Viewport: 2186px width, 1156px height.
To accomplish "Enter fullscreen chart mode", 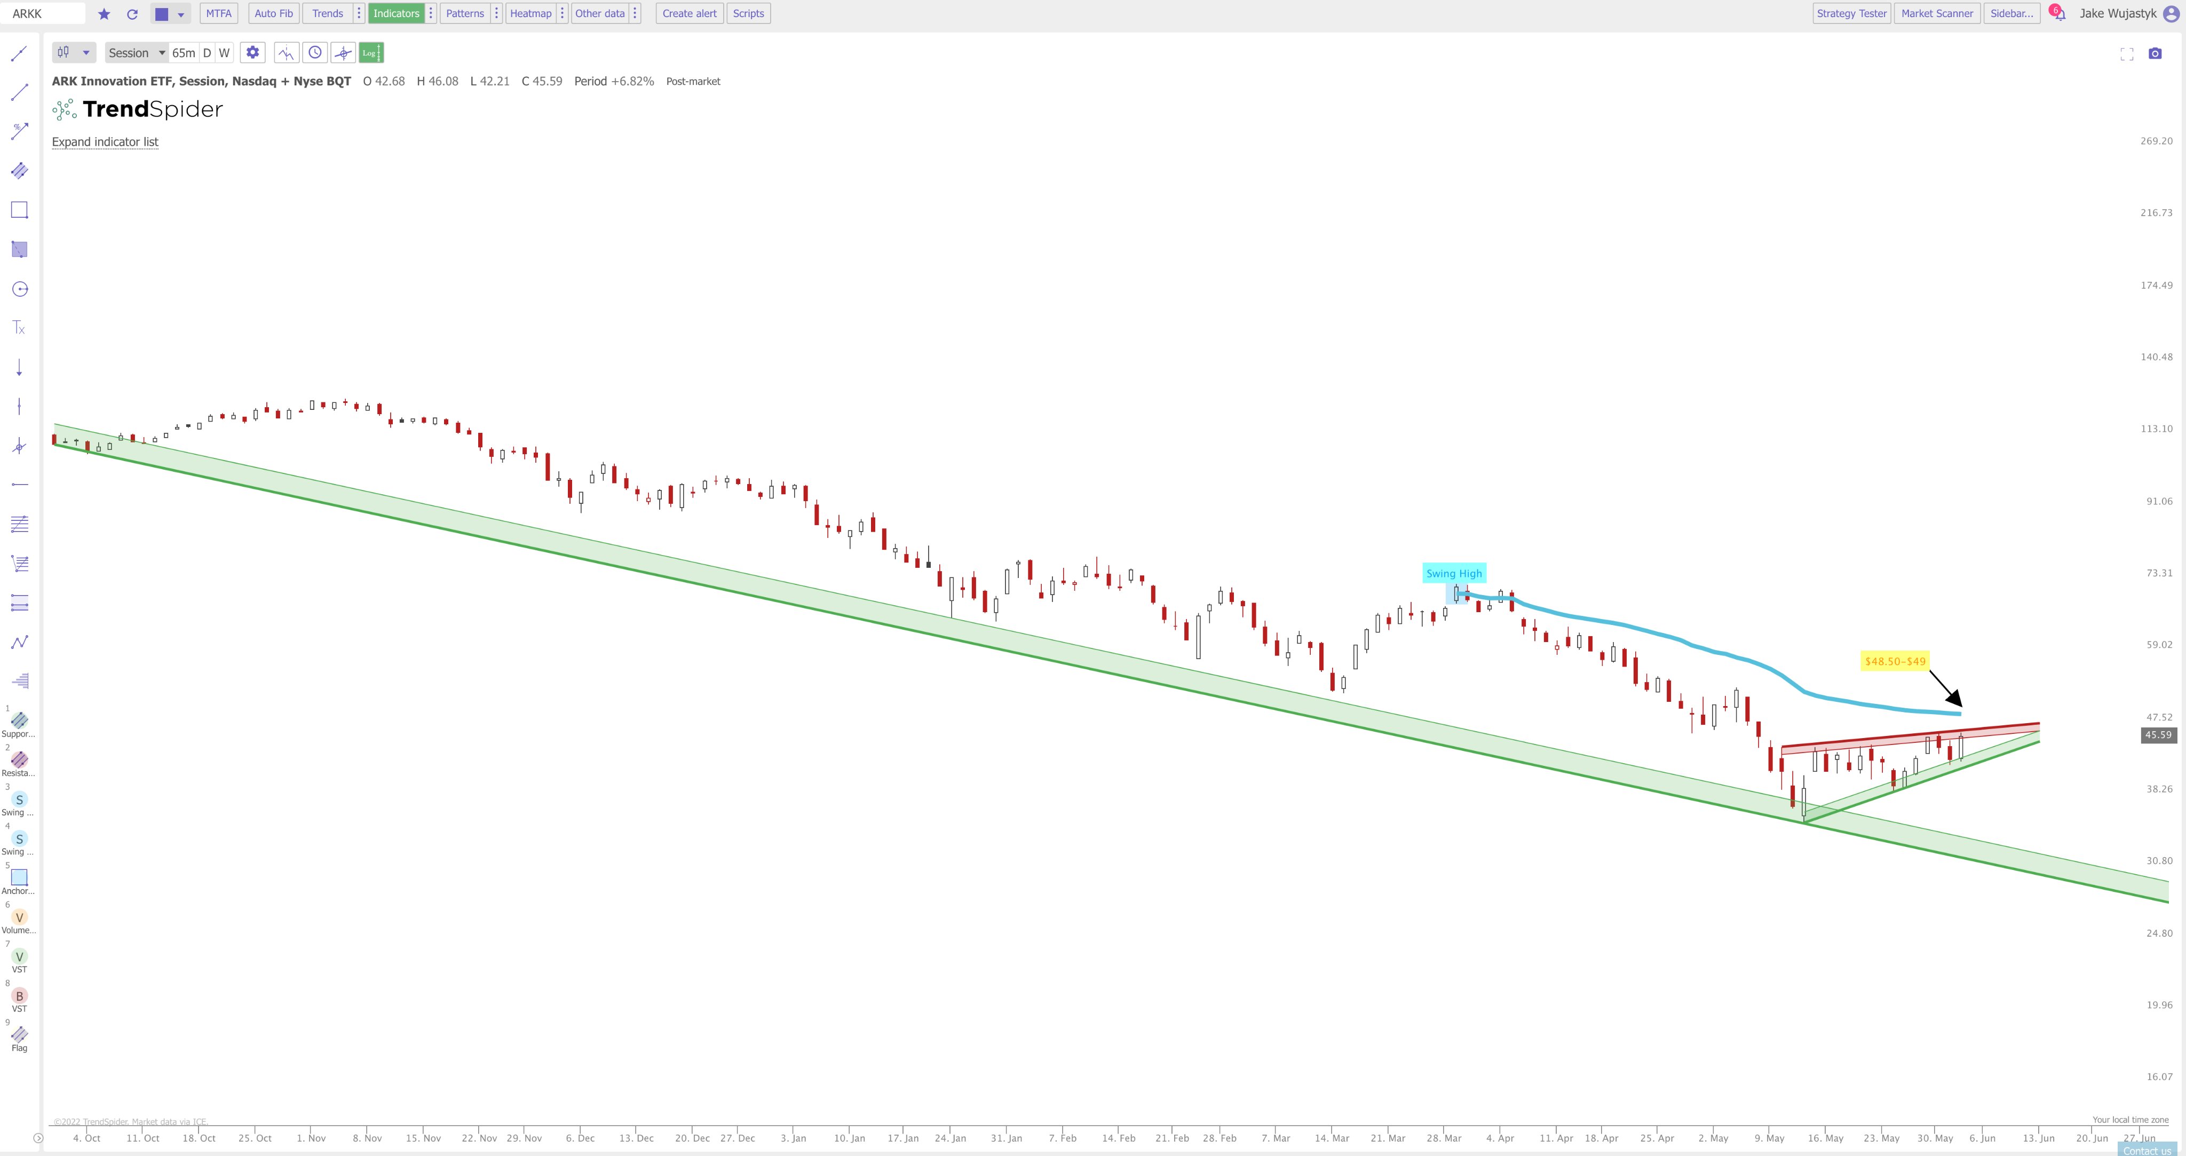I will point(2127,53).
